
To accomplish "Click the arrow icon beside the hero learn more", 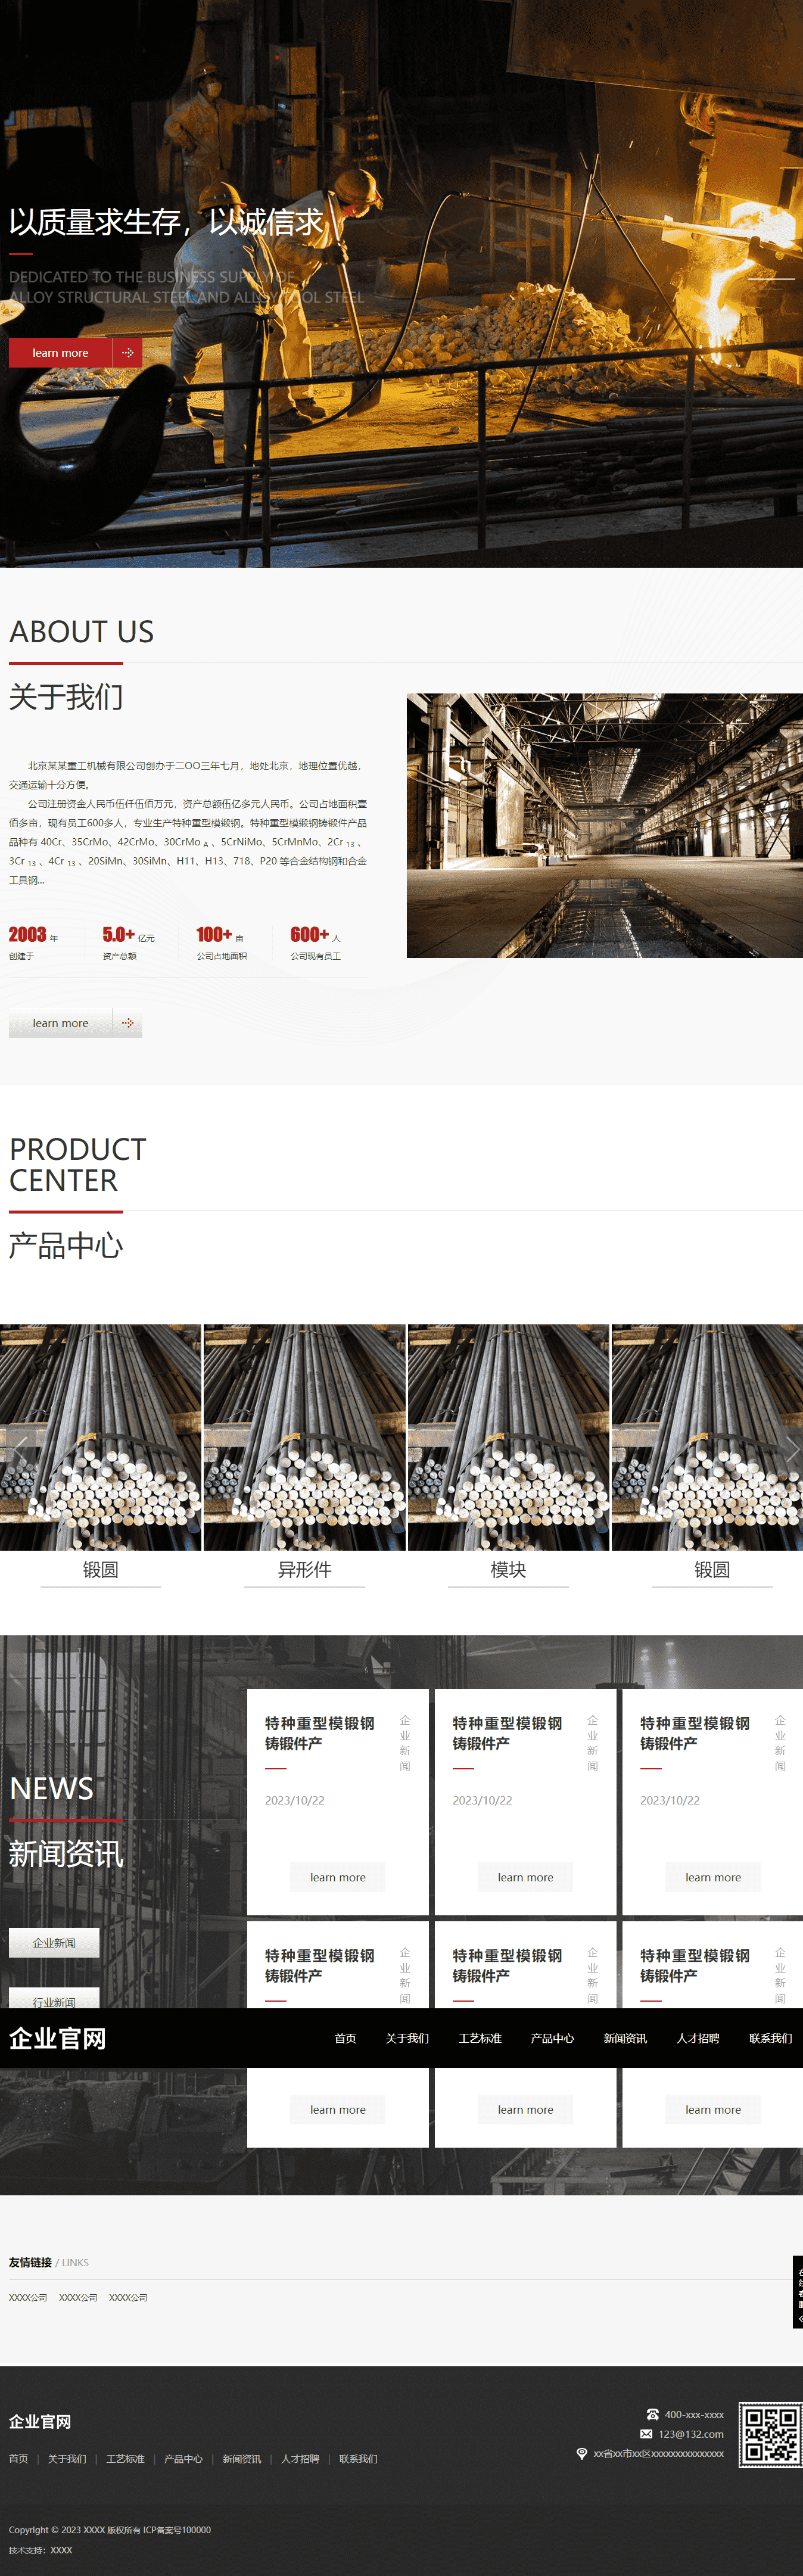I will [x=127, y=353].
